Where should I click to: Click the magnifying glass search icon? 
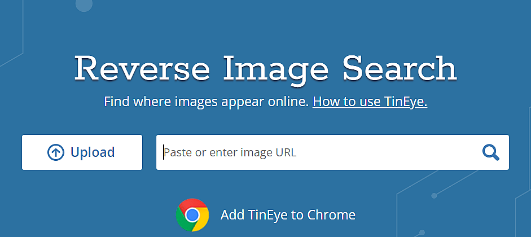click(x=491, y=152)
